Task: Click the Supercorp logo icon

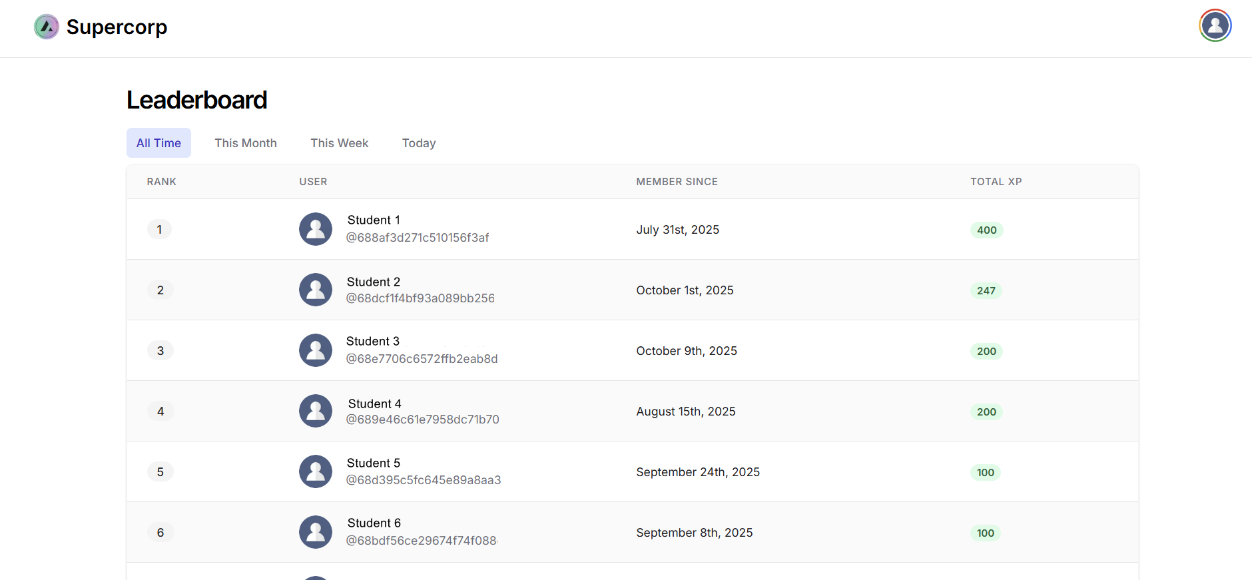Action: 47,27
